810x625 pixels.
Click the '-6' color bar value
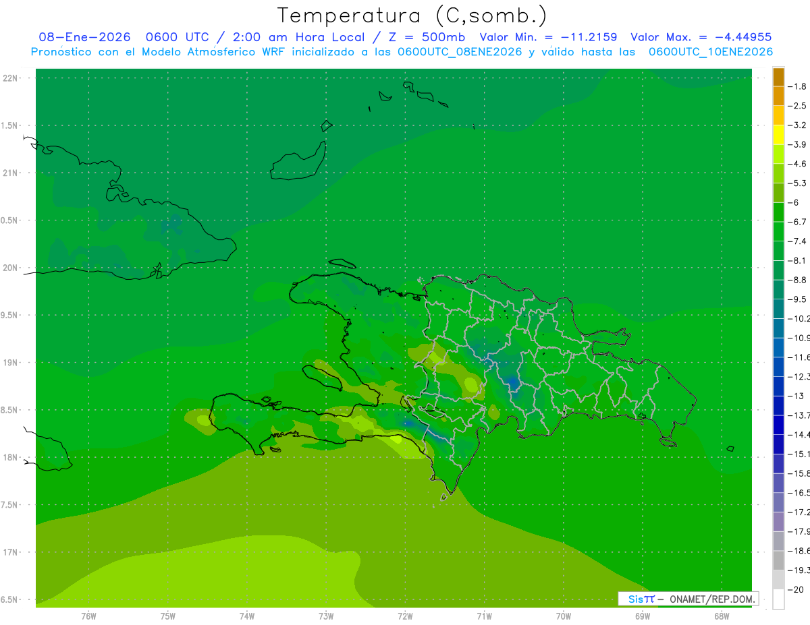tap(794, 202)
